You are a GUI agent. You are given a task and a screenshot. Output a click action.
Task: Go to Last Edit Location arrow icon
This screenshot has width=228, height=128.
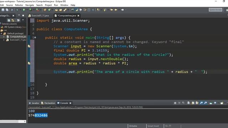click(x=112, y=10)
